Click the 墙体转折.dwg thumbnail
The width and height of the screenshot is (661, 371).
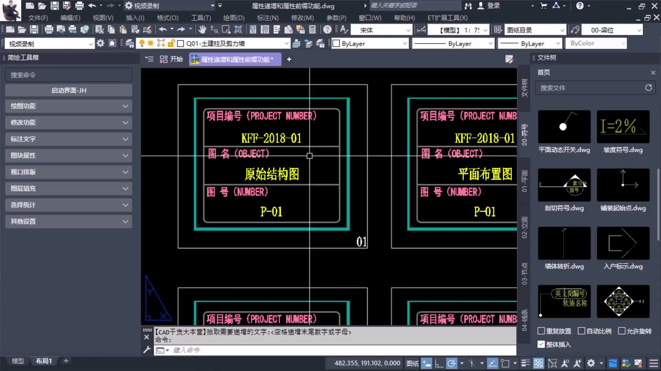click(x=564, y=243)
